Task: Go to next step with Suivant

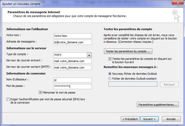Action: point(149,119)
